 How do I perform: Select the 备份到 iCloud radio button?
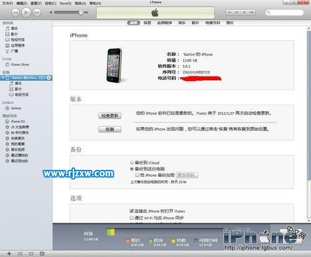(x=132, y=162)
